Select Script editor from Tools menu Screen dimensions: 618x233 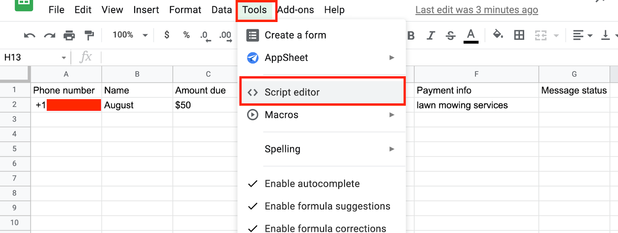click(292, 92)
